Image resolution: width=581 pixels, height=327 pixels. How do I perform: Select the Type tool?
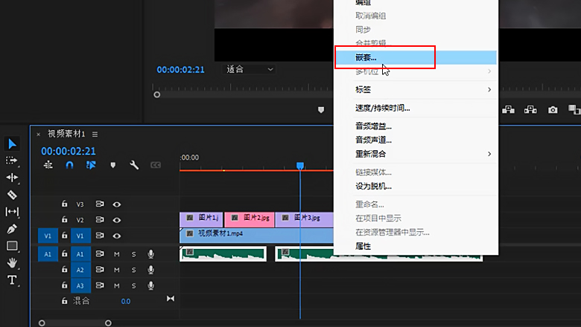12,280
